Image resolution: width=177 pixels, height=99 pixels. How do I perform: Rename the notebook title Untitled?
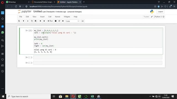38,12
